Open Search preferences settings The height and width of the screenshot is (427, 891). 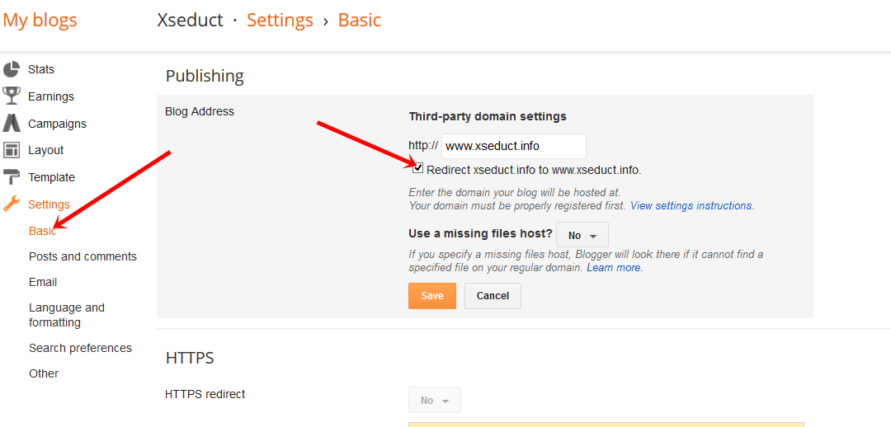coord(80,348)
